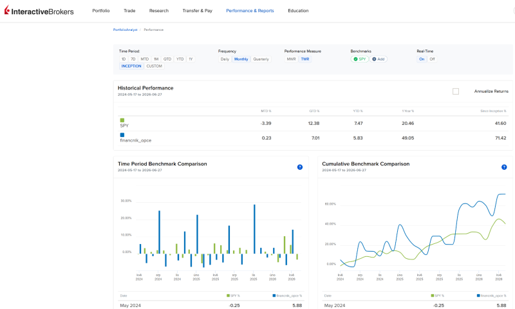Turn Real-Time off
This screenshot has width=515, height=309.
(x=432, y=59)
